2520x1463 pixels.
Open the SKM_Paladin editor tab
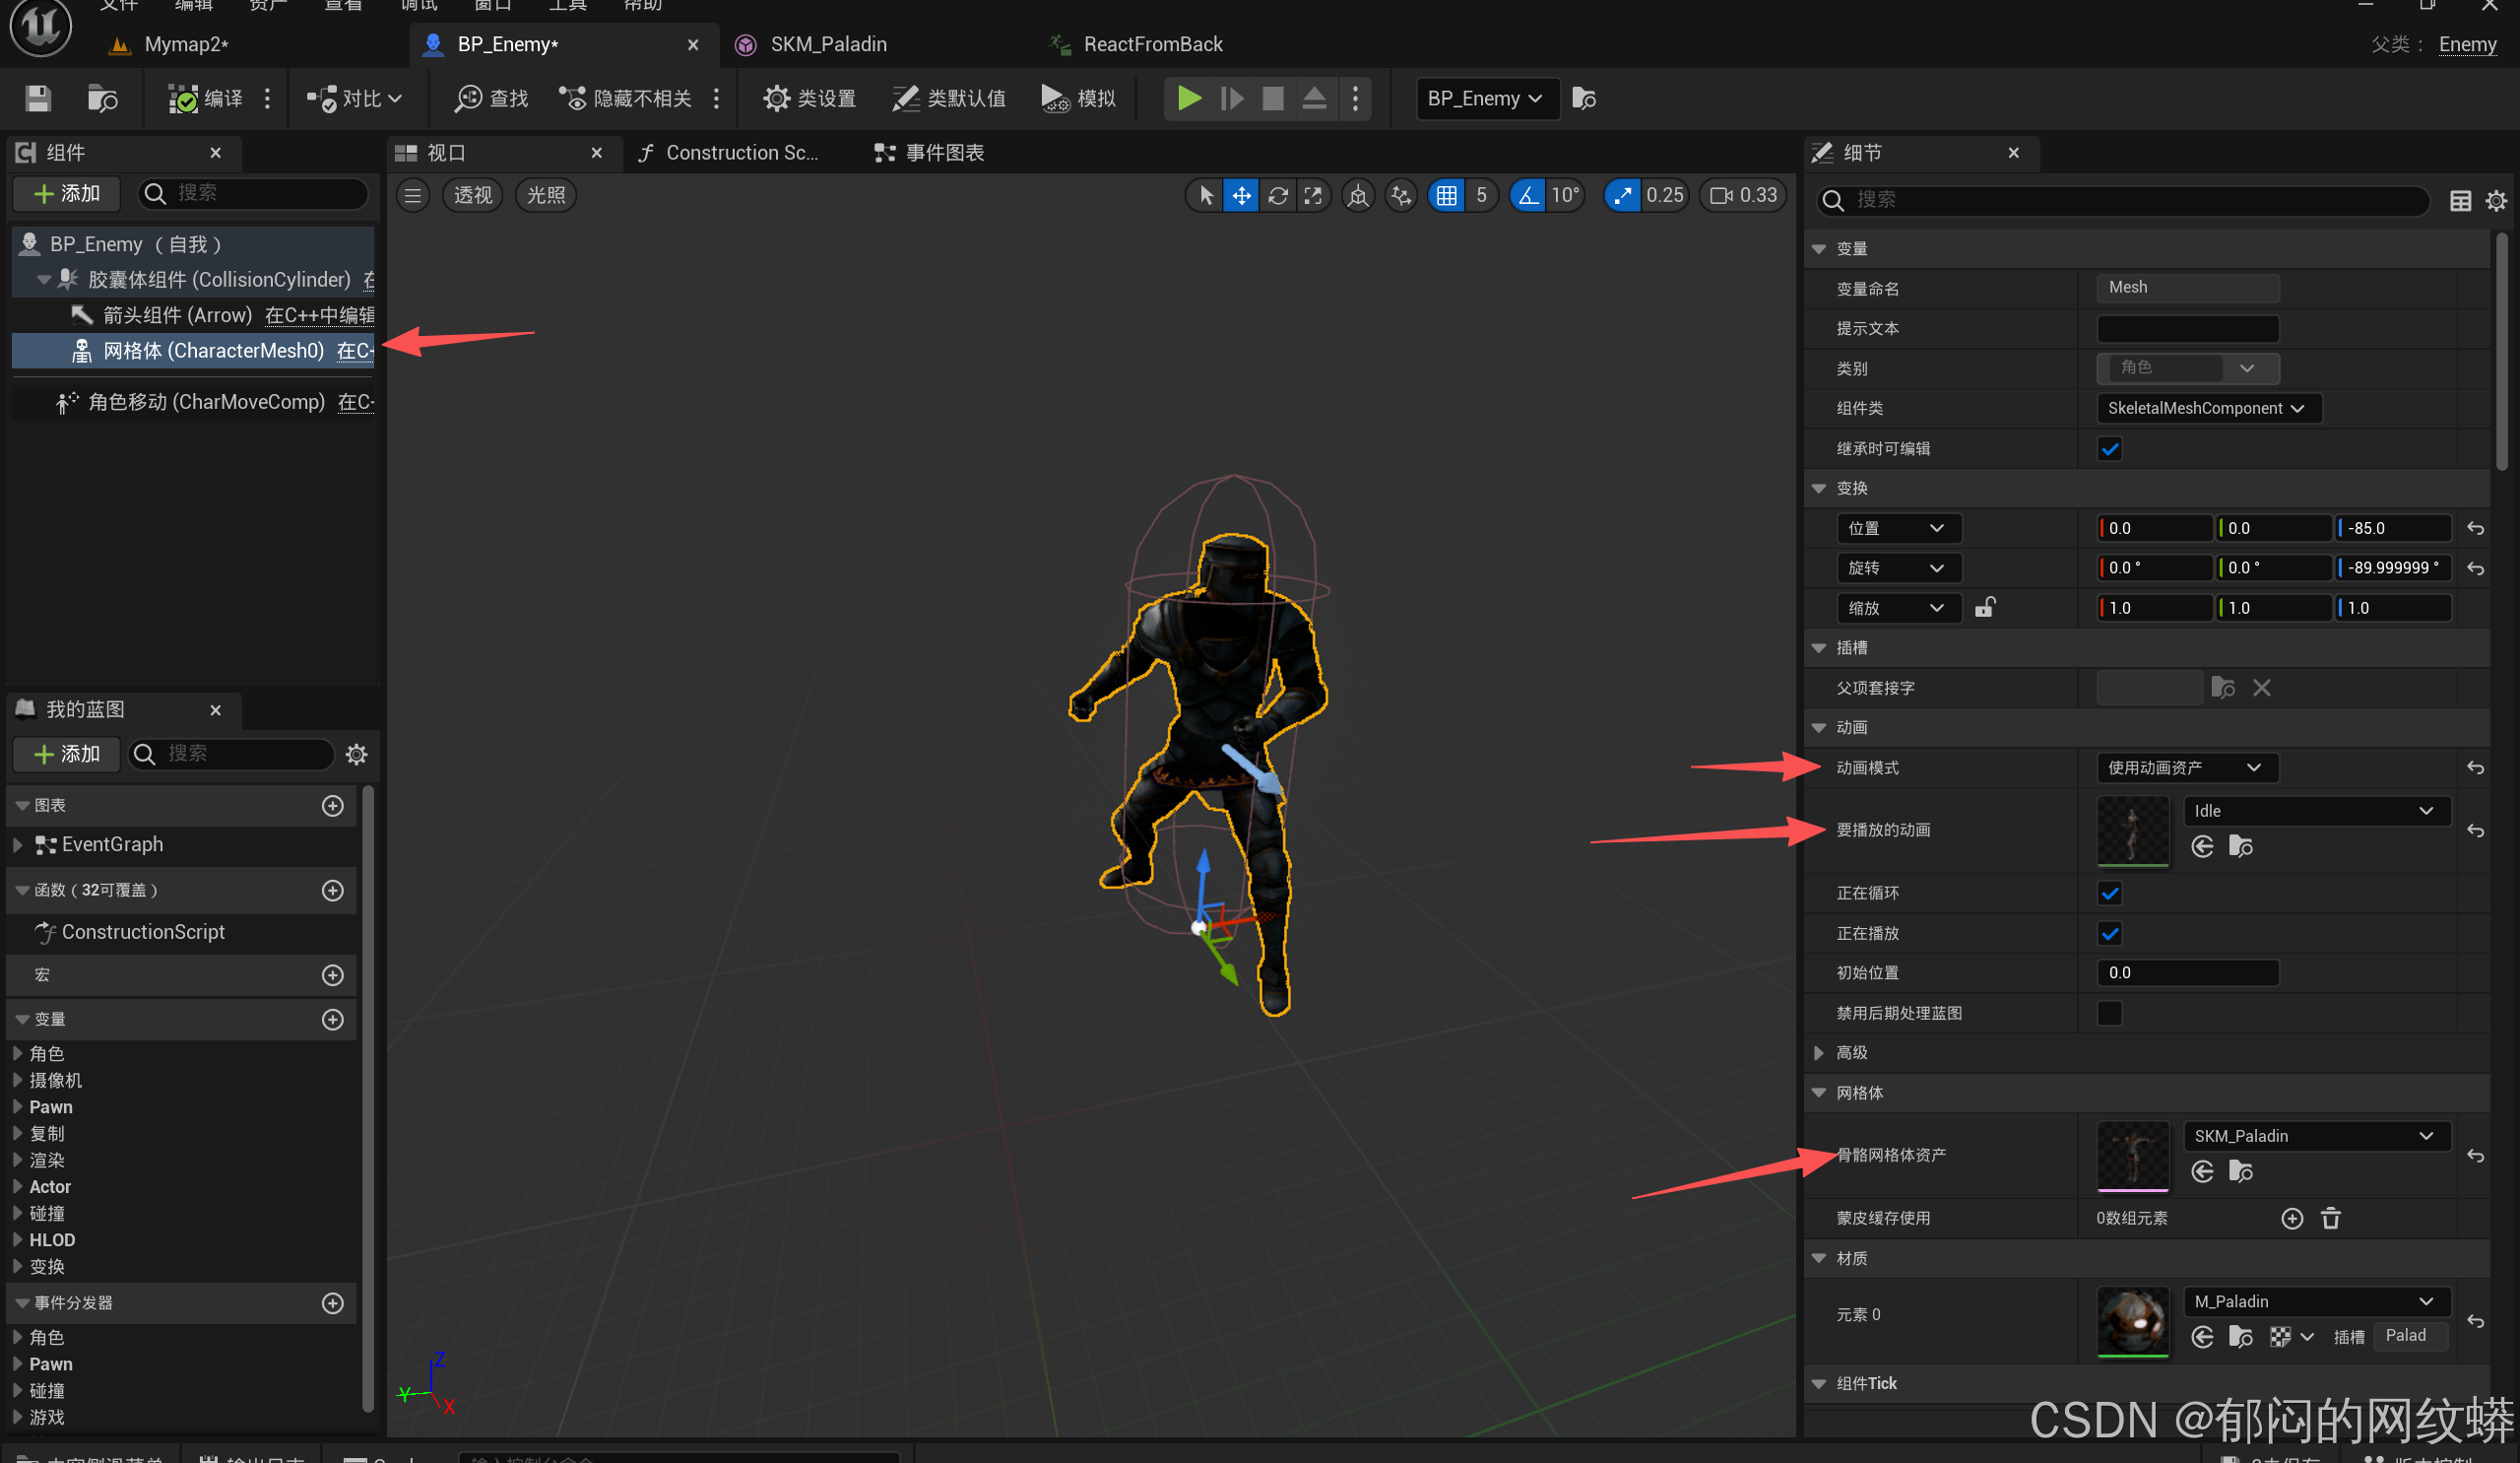pos(827,44)
